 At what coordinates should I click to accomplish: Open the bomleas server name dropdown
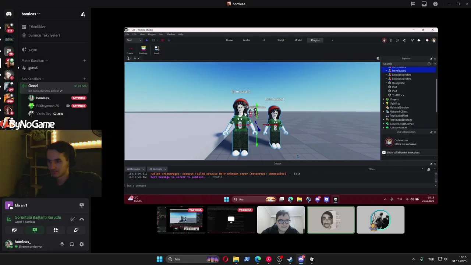pyautogui.click(x=31, y=14)
